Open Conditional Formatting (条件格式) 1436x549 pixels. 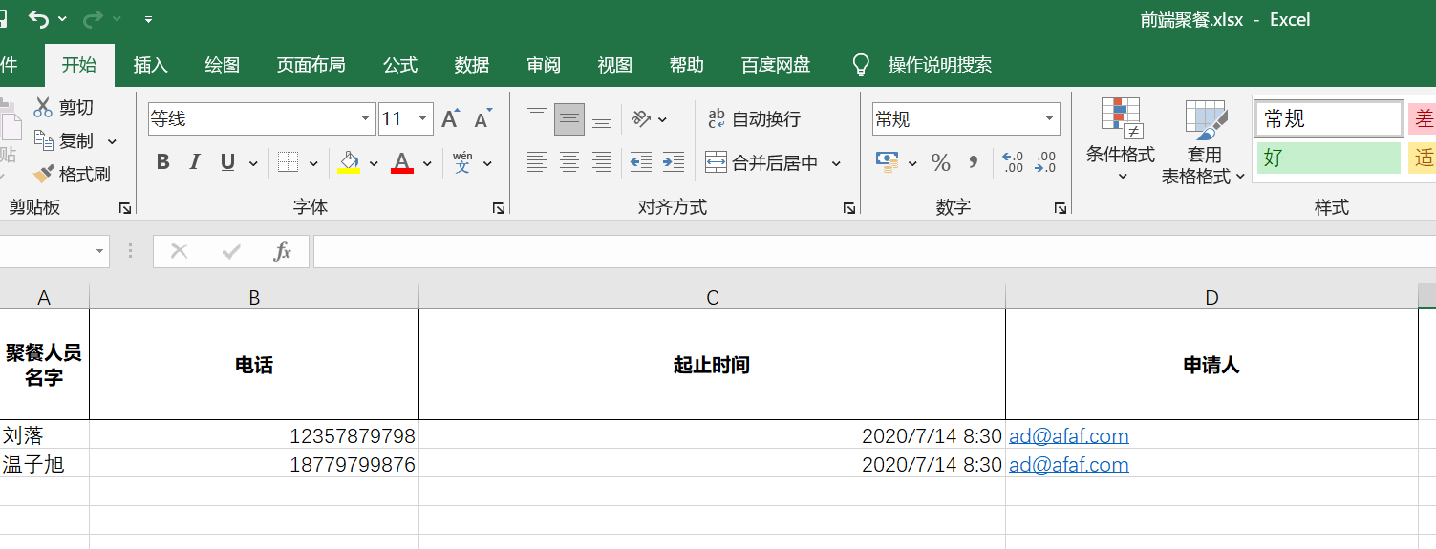click(x=1121, y=141)
